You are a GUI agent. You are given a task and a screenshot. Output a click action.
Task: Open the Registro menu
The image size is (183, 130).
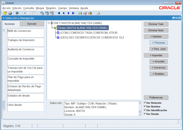(x=51, y=8)
